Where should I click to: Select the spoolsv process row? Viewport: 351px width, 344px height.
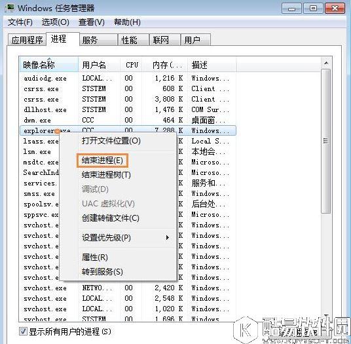coord(41,204)
